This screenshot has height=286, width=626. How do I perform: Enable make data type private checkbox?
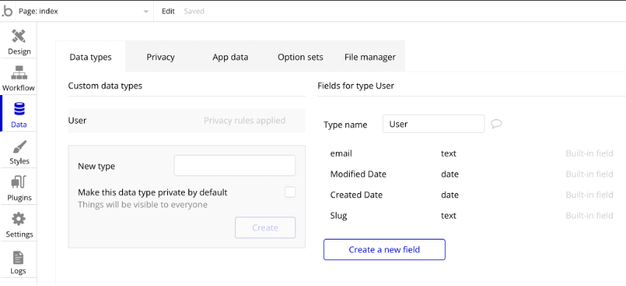point(290,192)
